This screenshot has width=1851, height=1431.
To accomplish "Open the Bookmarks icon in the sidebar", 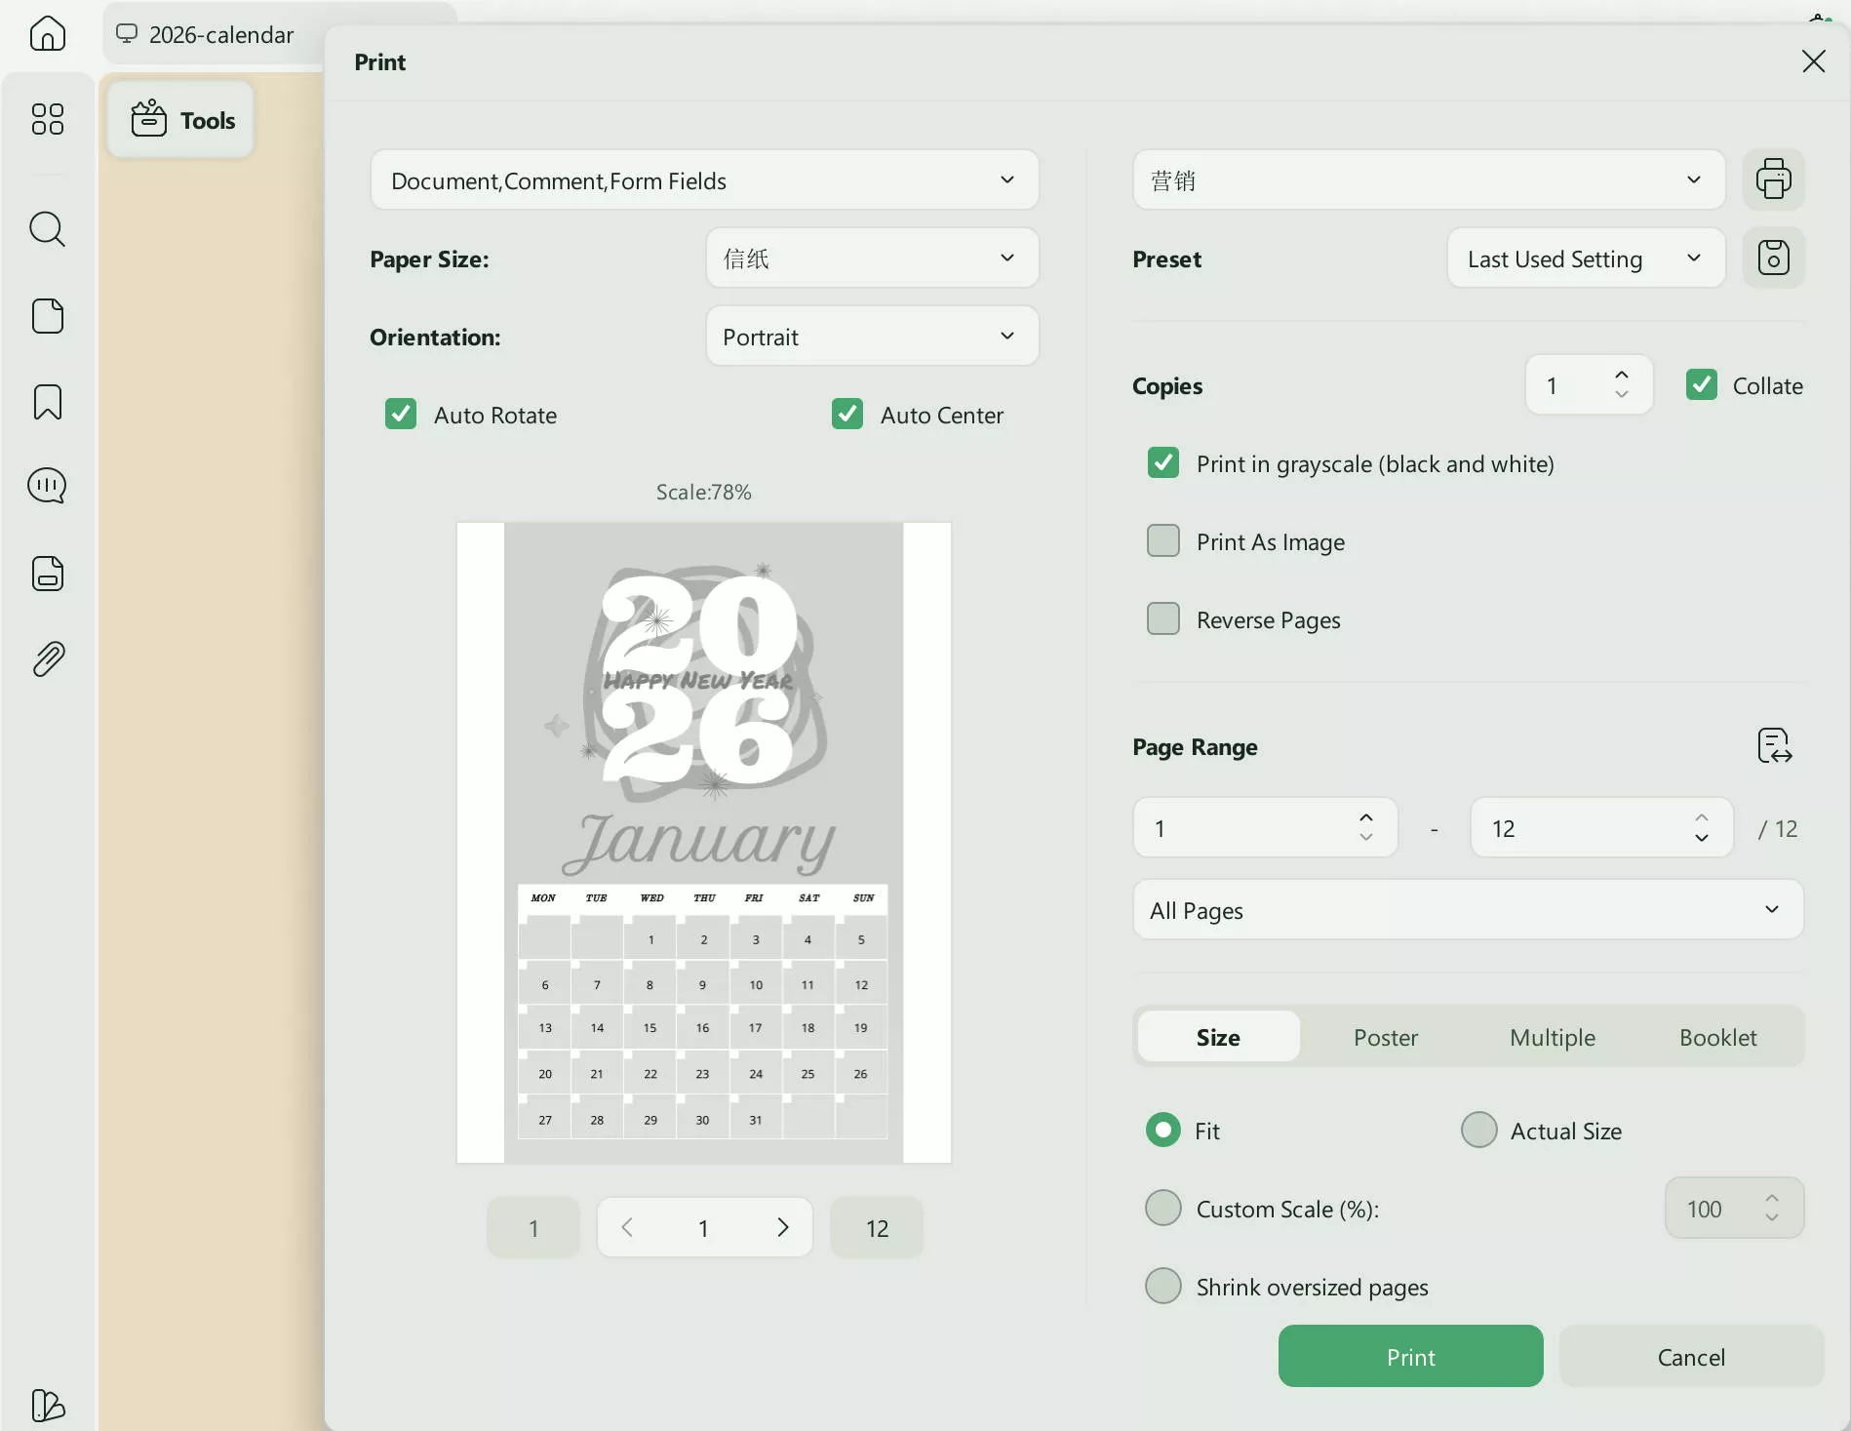I will click(x=47, y=402).
